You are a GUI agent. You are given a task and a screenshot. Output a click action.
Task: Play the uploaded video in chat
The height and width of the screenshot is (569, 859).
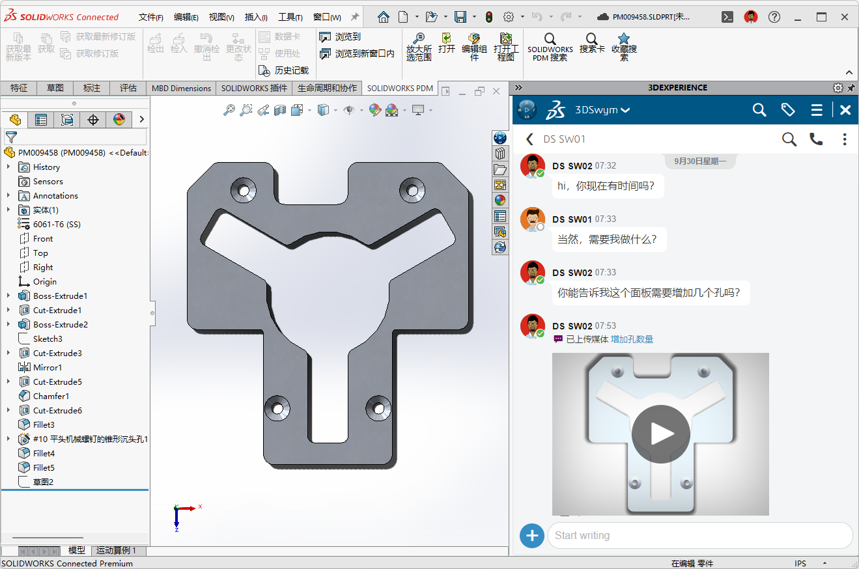coord(660,434)
